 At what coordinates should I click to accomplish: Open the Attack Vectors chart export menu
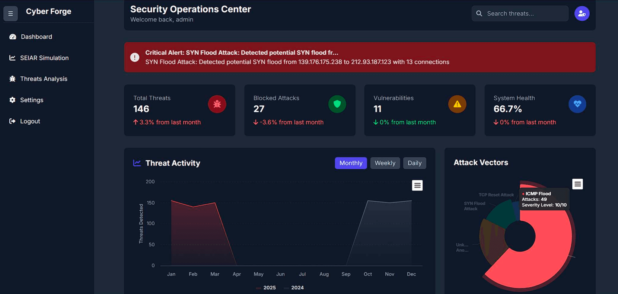coord(578,184)
